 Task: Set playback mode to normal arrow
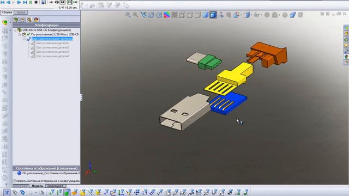(x=51, y=2)
